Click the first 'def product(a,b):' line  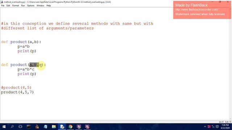coord(21,42)
